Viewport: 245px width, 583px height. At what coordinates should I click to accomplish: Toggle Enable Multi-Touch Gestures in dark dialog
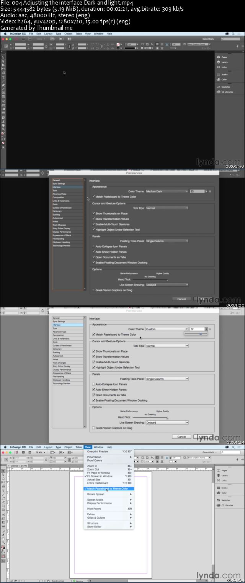[x=94, y=224]
